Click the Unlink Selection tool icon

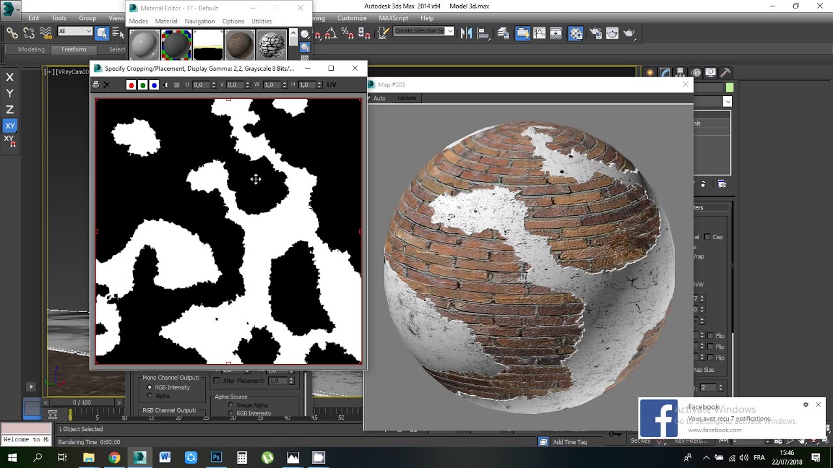pos(29,33)
